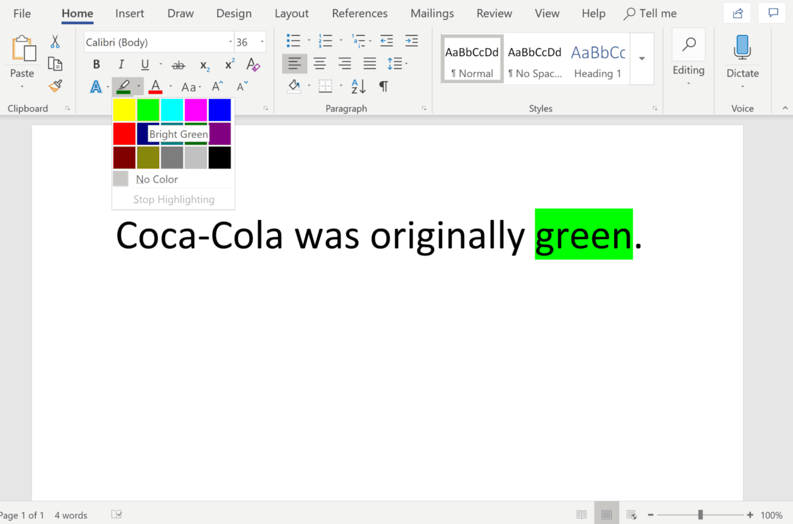
Task: Click the line spacing icon
Action: pos(394,64)
